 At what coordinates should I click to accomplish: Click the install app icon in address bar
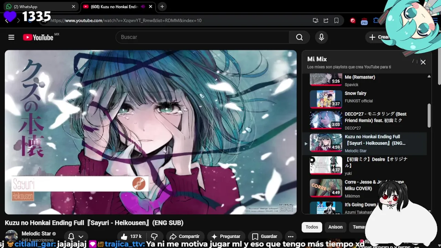point(316,20)
